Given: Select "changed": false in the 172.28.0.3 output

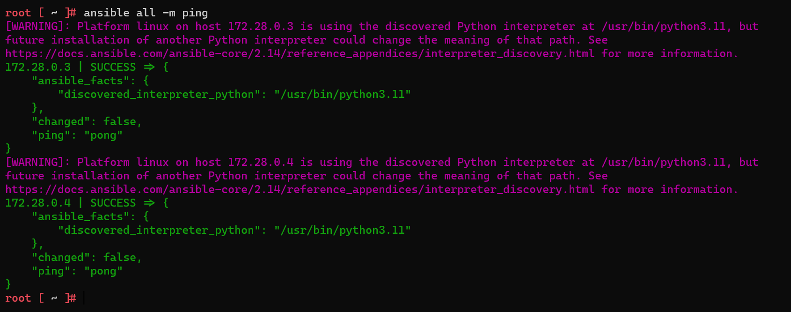Looking at the screenshot, I should coord(87,122).
